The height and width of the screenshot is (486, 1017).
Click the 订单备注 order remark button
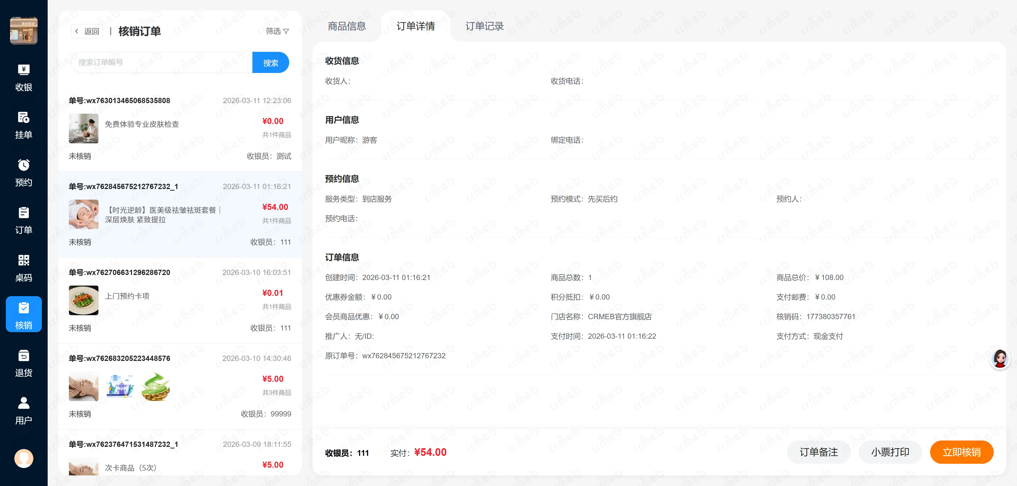tap(818, 452)
